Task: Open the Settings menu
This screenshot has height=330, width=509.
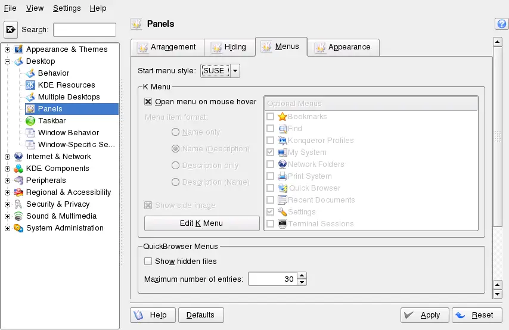Action: click(x=67, y=8)
